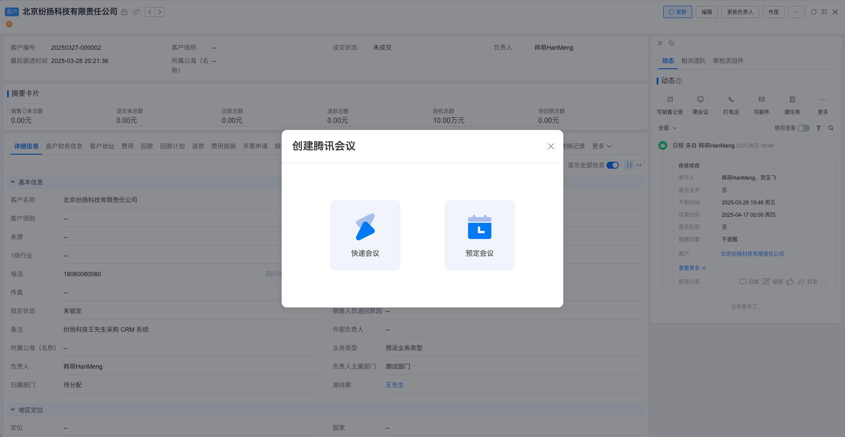The height and width of the screenshot is (437, 845).
Task: Click the 编辑 button in the header
Action: tap(707, 12)
